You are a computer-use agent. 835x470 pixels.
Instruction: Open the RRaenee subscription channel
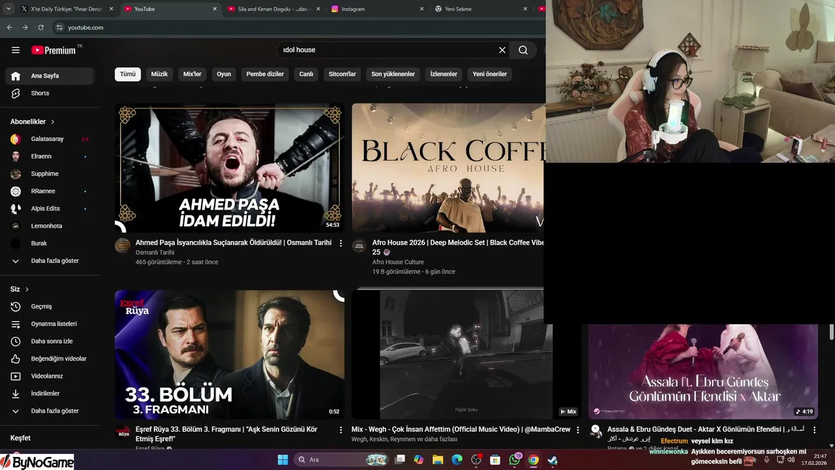click(x=50, y=191)
